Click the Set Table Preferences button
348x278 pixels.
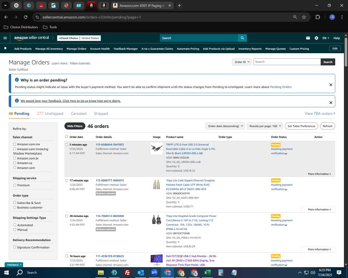tap(302, 126)
